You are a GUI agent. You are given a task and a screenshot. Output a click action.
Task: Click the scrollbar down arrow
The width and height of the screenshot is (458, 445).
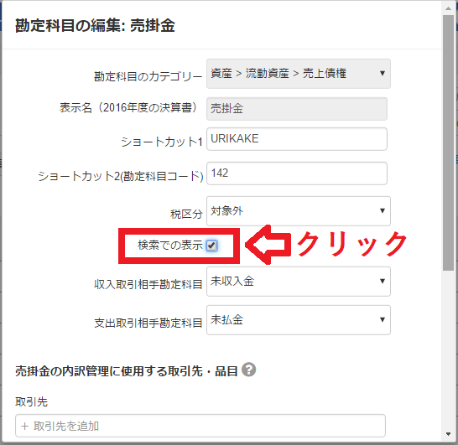[x=449, y=434]
